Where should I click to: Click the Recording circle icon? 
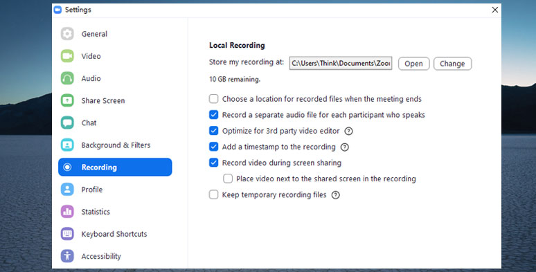pyautogui.click(x=67, y=167)
